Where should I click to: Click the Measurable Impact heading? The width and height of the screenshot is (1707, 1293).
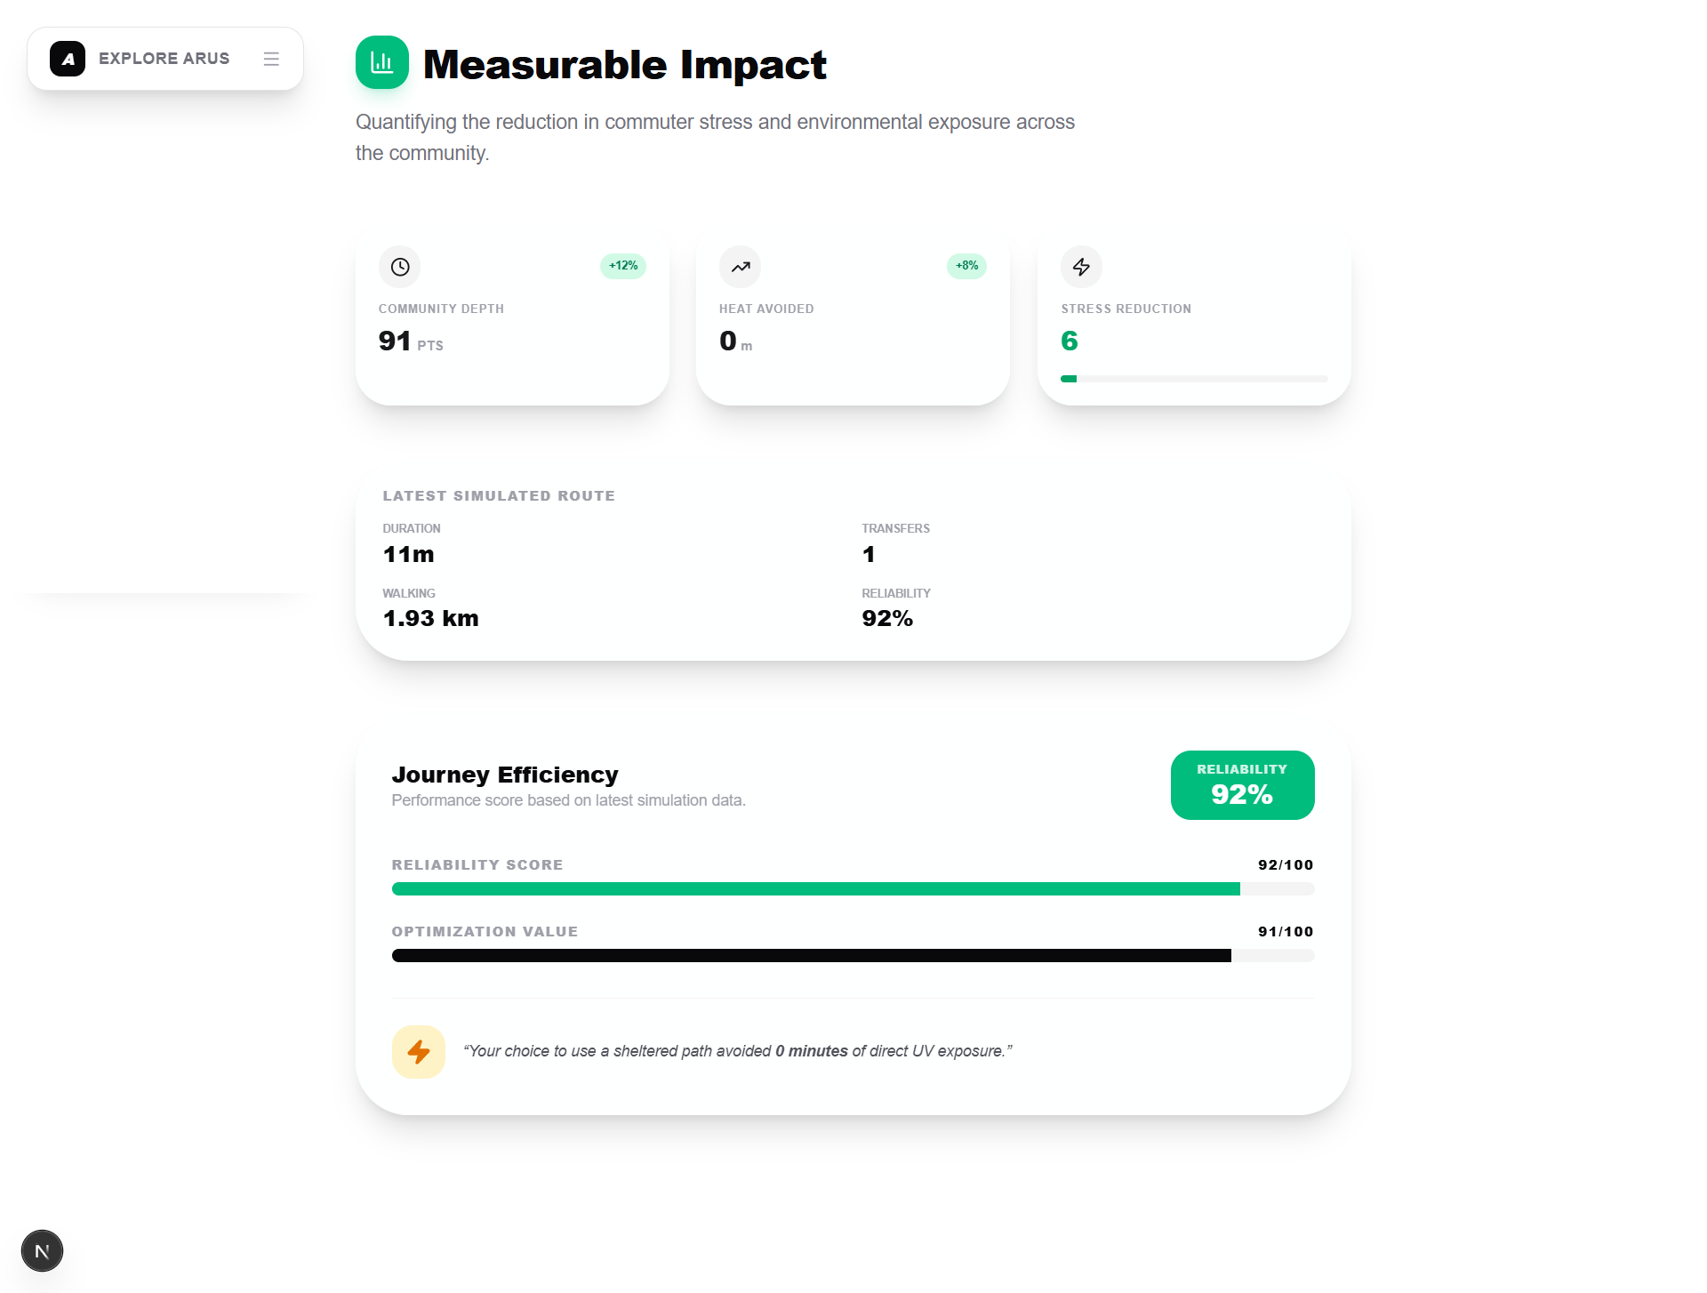[625, 65]
